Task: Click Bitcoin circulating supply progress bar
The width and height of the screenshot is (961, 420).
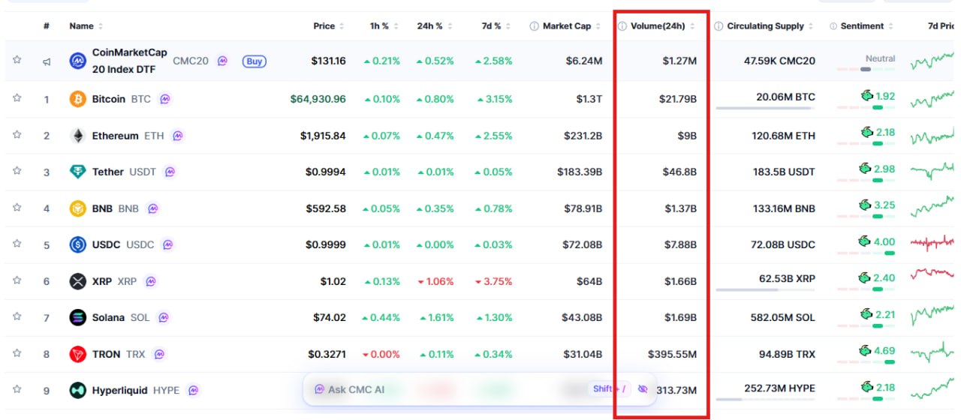Action: (766, 108)
